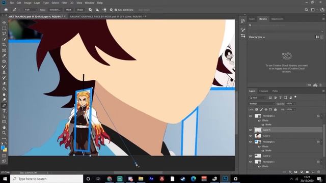Open the File menu

12,3
